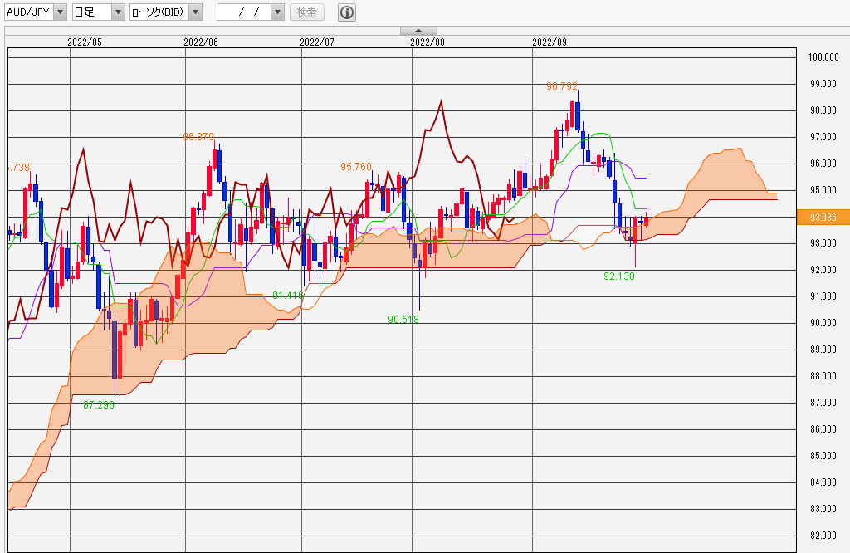Collapse the toolbar with the up arrow
The height and width of the screenshot is (553, 850).
(x=418, y=31)
